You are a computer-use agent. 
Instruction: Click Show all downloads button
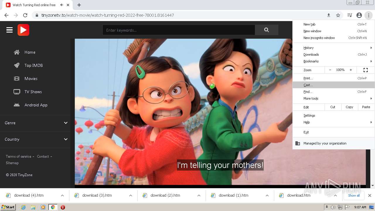pos(354,195)
